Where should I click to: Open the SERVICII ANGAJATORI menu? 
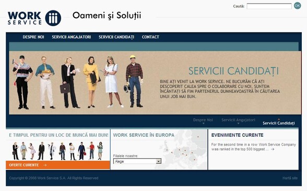pyautogui.click(x=72, y=37)
